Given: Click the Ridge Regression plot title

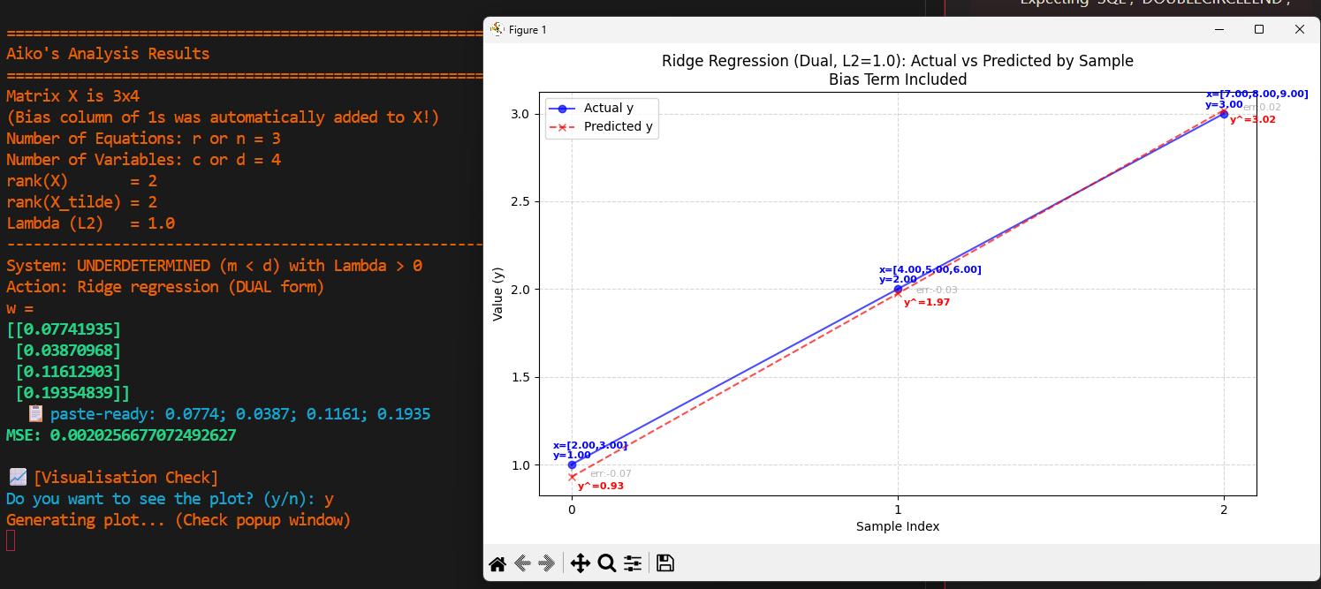Looking at the screenshot, I should [897, 61].
